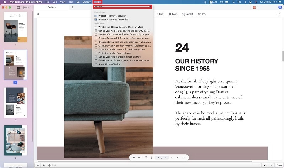Open Spotlight search in menu bar
This screenshot has width=284, height=168.
234,2
